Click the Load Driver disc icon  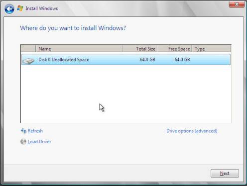tap(23, 142)
